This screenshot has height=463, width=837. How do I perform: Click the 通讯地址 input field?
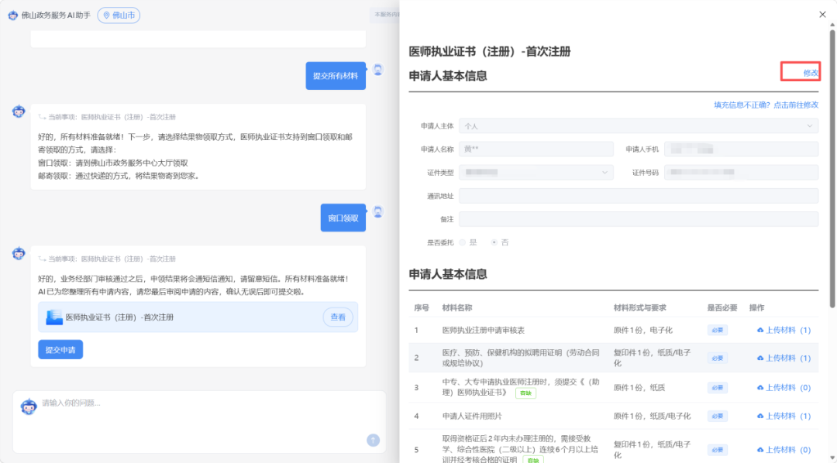point(639,196)
